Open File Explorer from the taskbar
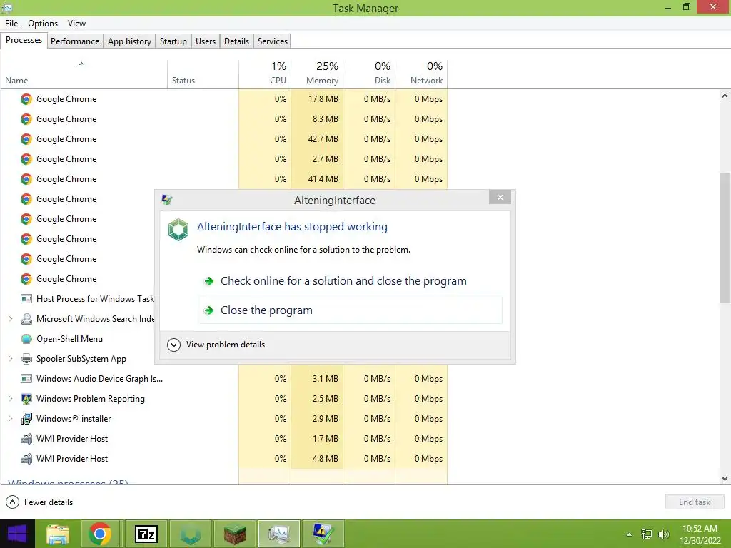The image size is (731, 548). (58, 534)
